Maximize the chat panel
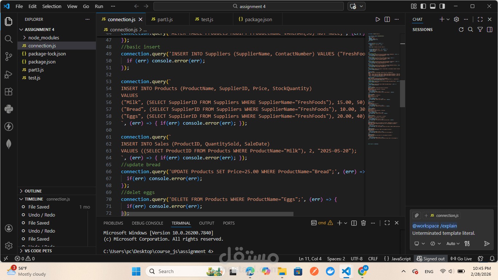Image resolution: width=498 pixels, height=280 pixels. [480, 19]
